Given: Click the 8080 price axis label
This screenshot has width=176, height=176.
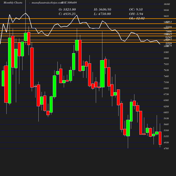Looking at the screenshot, I should [166, 58].
